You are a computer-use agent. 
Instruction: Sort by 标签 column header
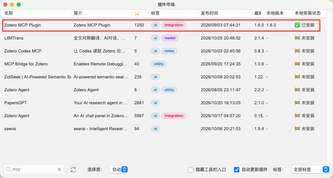pos(155,13)
